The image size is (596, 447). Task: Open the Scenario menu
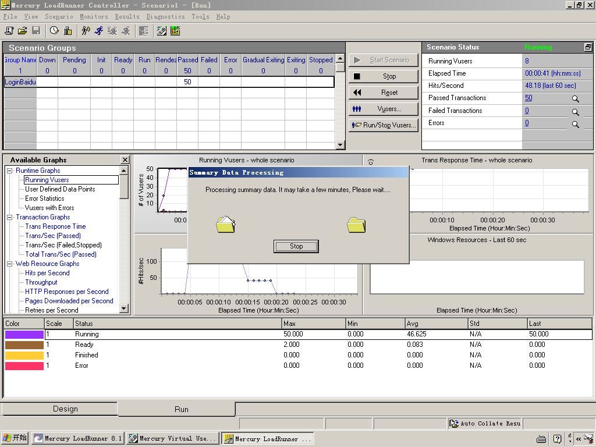59,16
